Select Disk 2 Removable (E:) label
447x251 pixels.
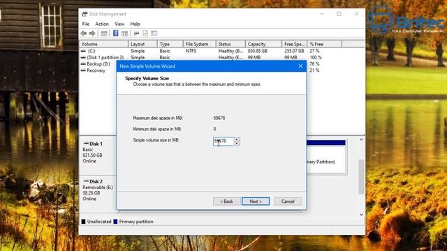[98, 188]
